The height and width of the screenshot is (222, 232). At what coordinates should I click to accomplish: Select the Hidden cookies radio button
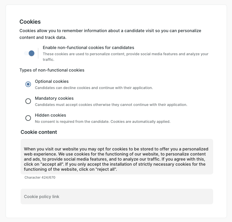[28, 118]
